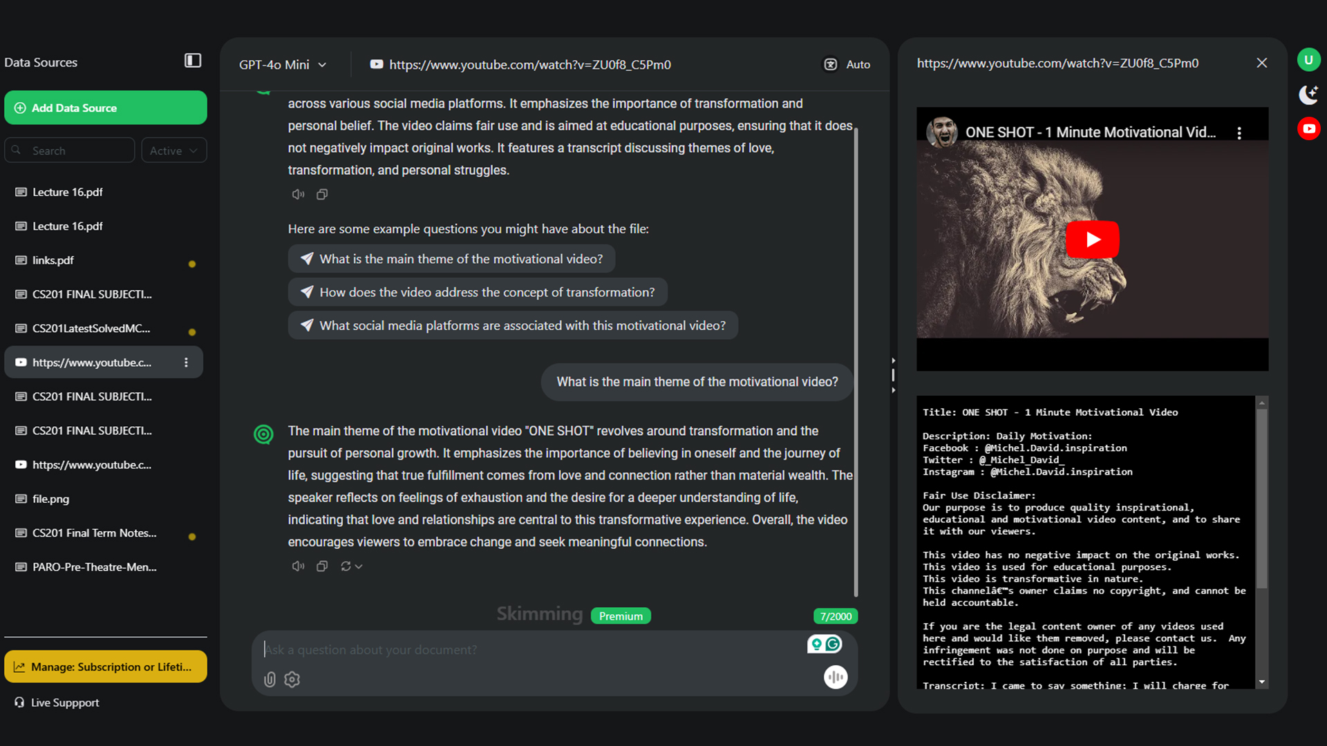Click the paperclip attachment icon
1327x746 pixels.
click(x=270, y=680)
